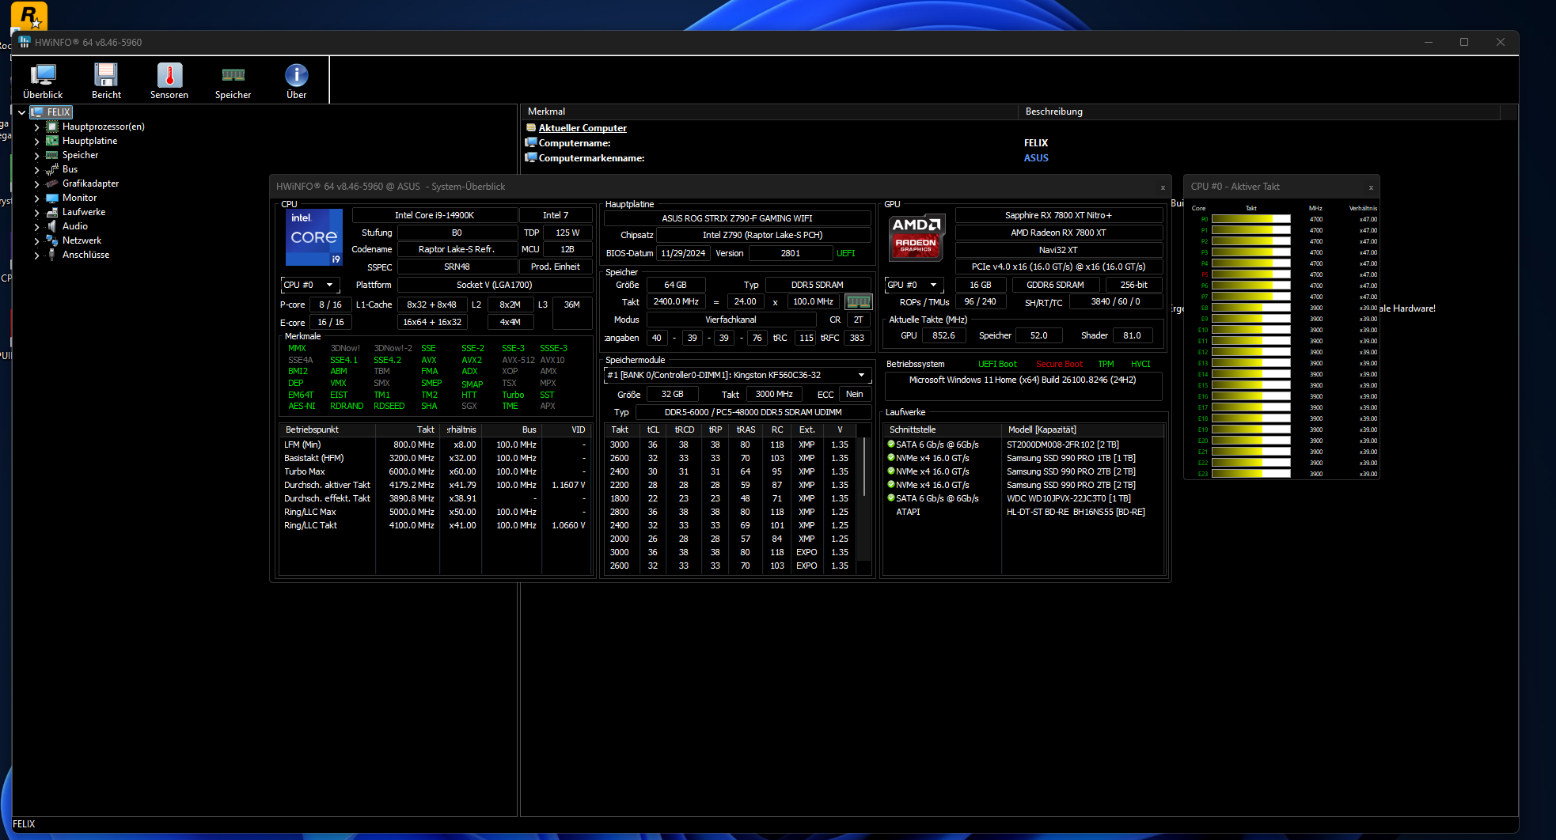
Task: Click the Speicher RAM icon in tree
Action: tap(52, 155)
